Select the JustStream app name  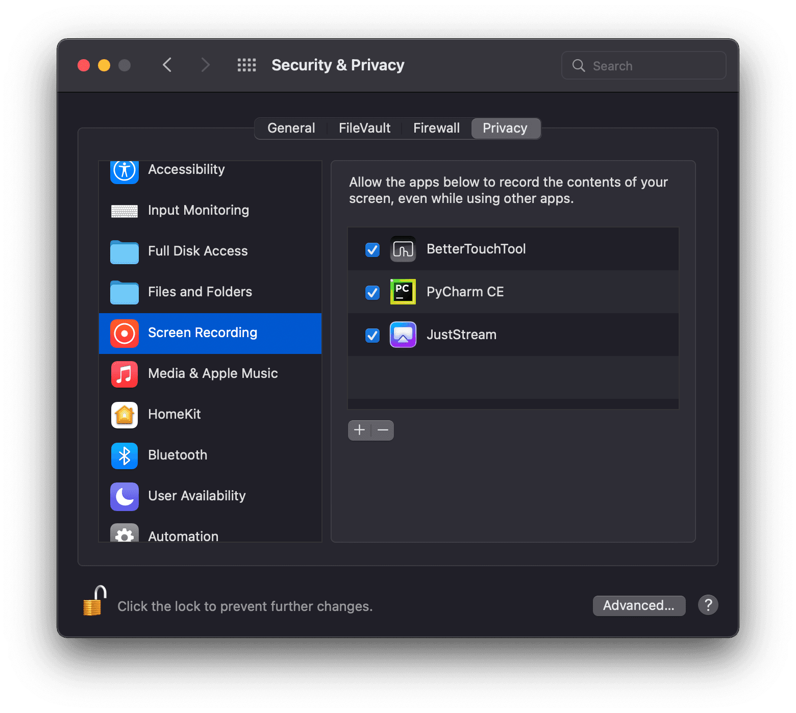461,335
